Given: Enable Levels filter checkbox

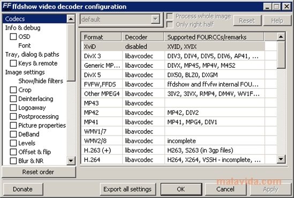Looking at the screenshot, I should click(13, 143).
